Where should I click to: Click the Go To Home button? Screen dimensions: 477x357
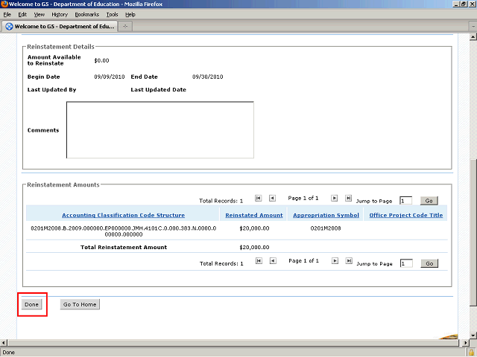coord(80,304)
